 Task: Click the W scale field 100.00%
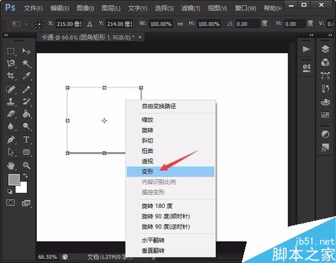(x=161, y=24)
